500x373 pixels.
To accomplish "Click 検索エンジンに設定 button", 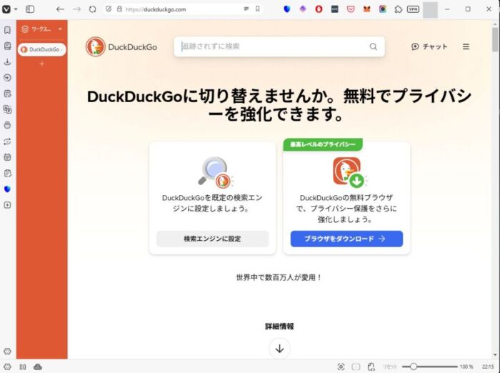I will (x=212, y=239).
